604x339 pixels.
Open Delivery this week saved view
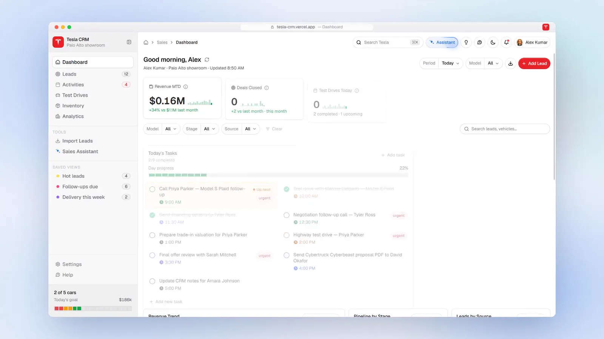pos(93,197)
